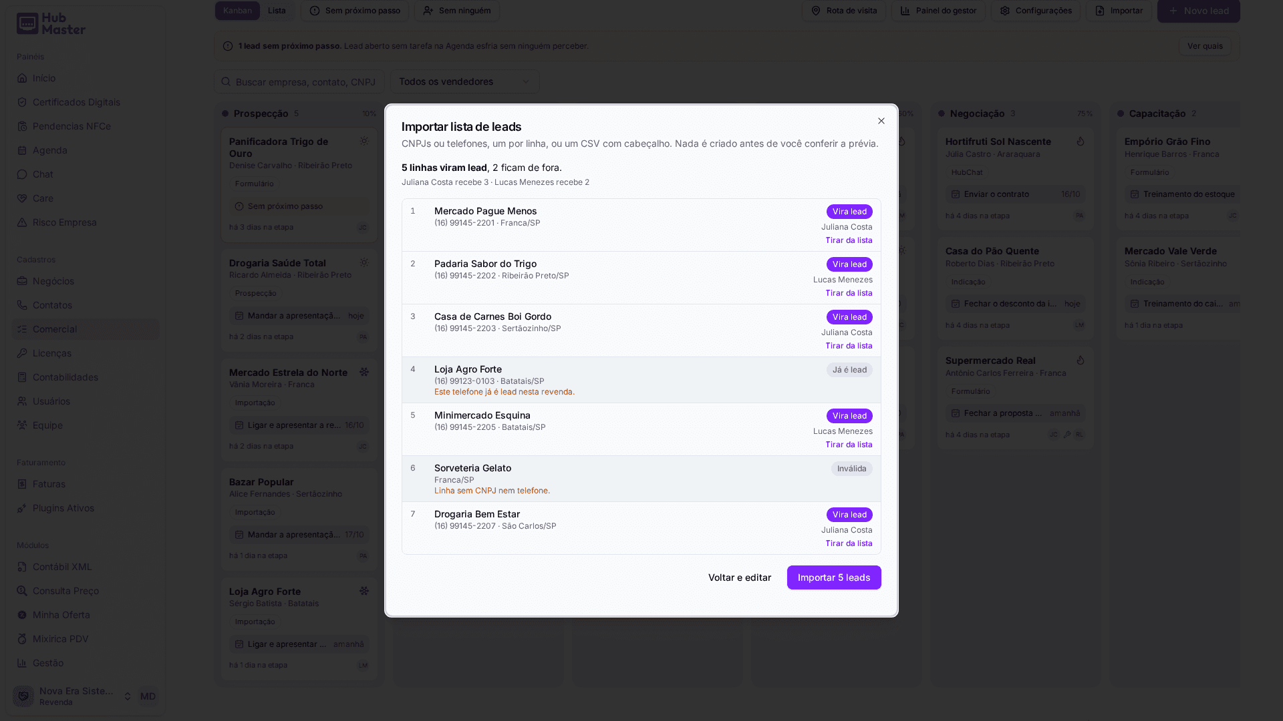Open Consulta Preço module
Viewport: 1283px width, 721px height.
(x=86, y=591)
